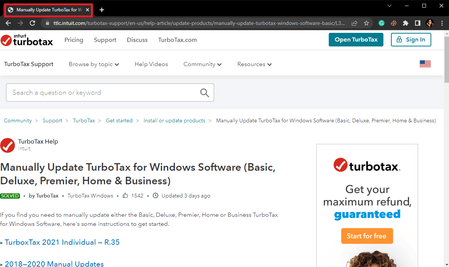The width and height of the screenshot is (449, 267).
Task: Open the browser side panel icon
Action: [417, 23]
